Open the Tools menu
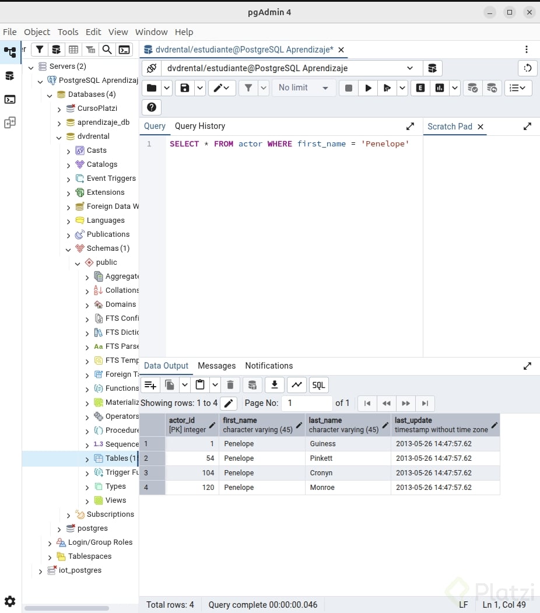Image resolution: width=540 pixels, height=613 pixels. (x=68, y=32)
